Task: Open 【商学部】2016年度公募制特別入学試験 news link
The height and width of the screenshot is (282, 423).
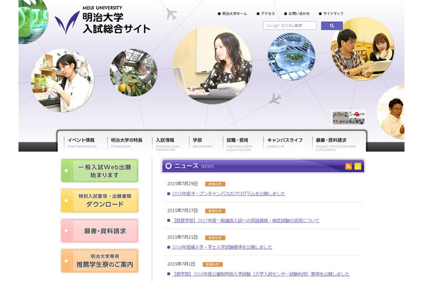Action: [x=260, y=274]
